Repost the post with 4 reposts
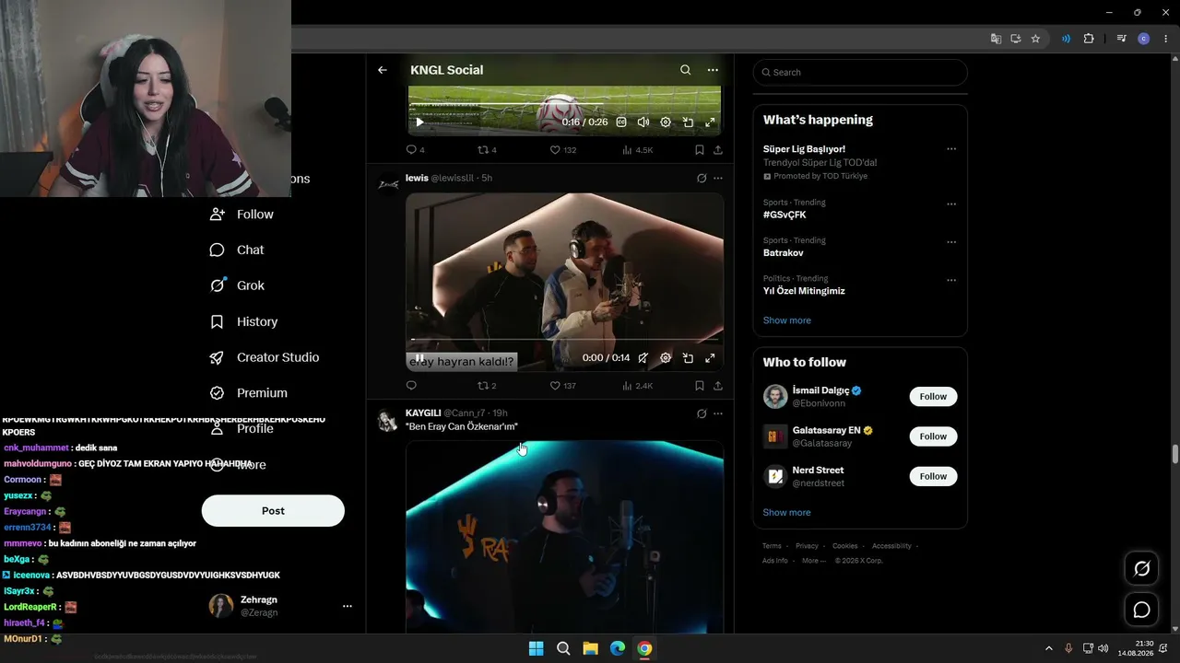Screen dimensions: 1180x663 click(487, 150)
